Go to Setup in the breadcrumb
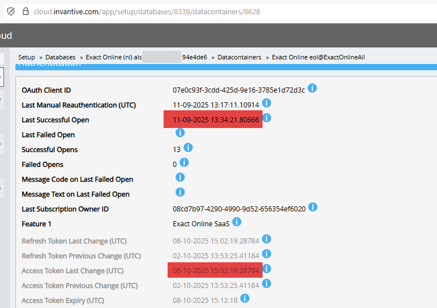Image resolution: width=437 pixels, height=308 pixels. [26, 57]
